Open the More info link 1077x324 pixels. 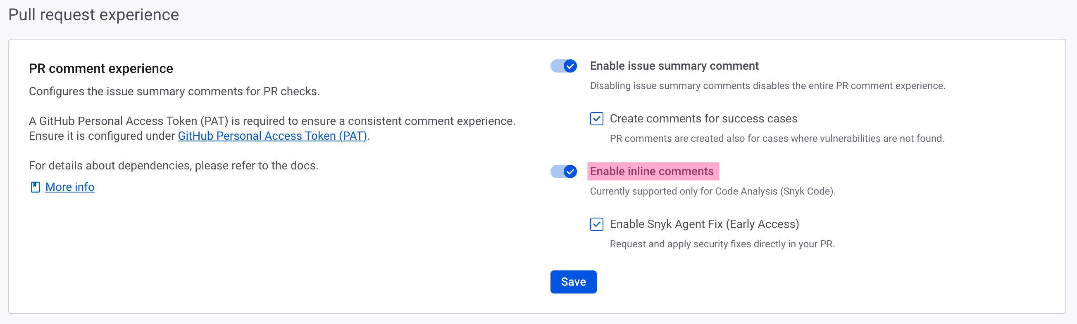(x=70, y=187)
